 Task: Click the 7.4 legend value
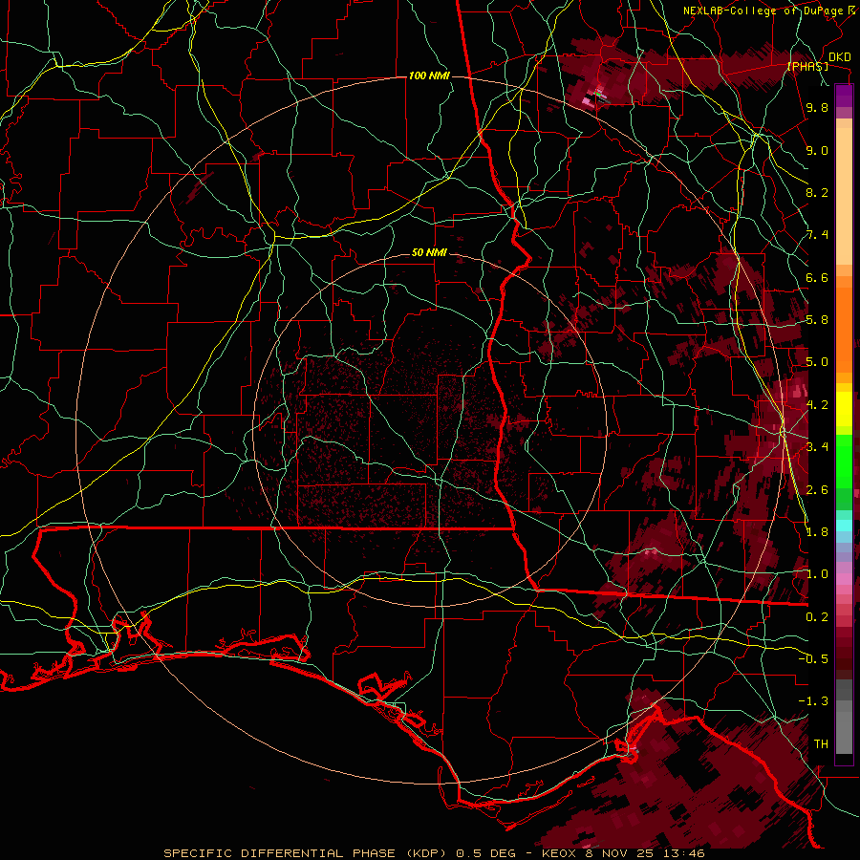(817, 235)
